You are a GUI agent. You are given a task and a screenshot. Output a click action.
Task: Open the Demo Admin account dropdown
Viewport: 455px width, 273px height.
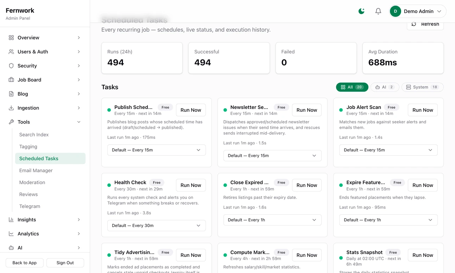[418, 11]
